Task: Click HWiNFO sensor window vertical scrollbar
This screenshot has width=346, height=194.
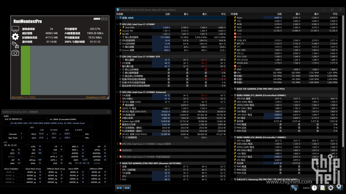Action: click(344, 81)
